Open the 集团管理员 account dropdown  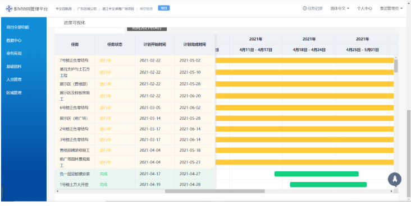(x=391, y=8)
